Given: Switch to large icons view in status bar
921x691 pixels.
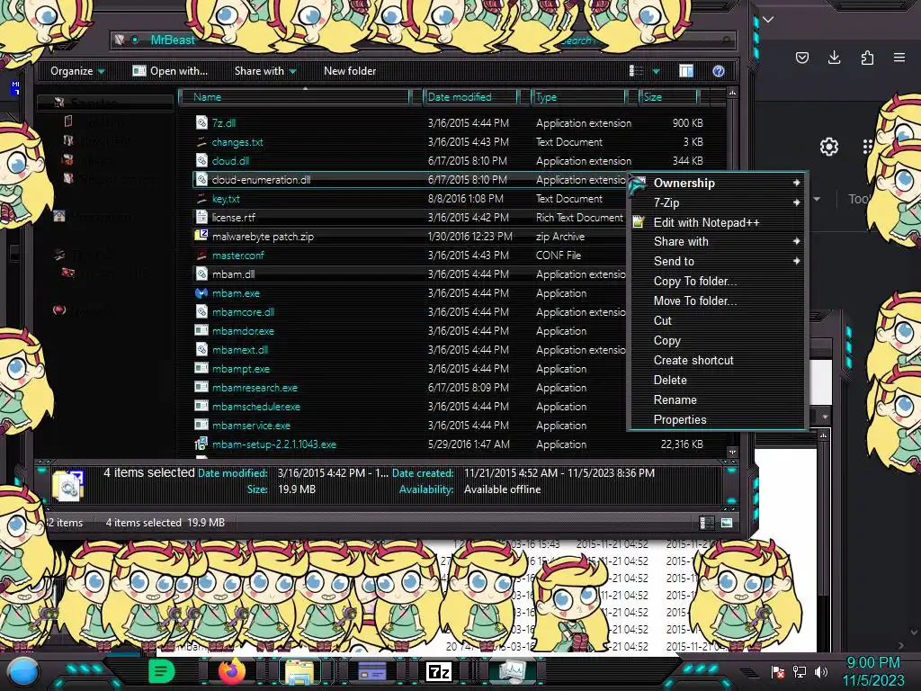Looking at the screenshot, I should (x=727, y=523).
